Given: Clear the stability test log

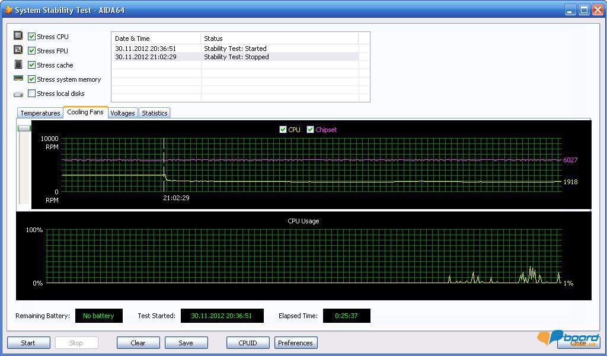Looking at the screenshot, I should (138, 343).
